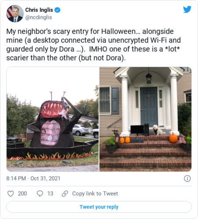Click the Tweet your reply button
Screen dimensions: 198x219
click(99, 207)
